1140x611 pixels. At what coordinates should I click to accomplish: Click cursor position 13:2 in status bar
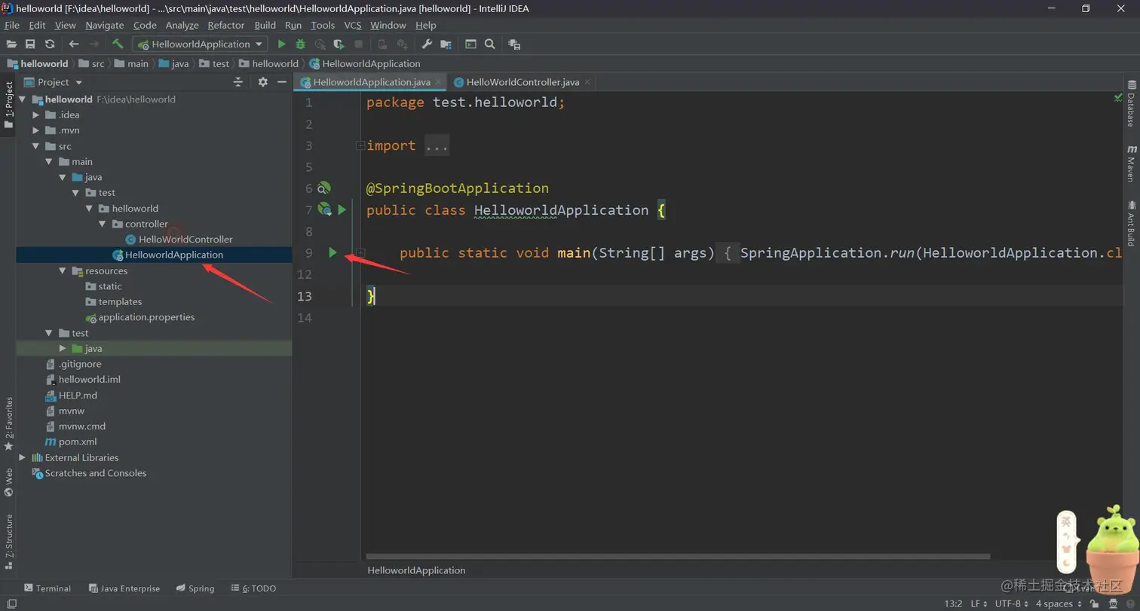point(953,603)
